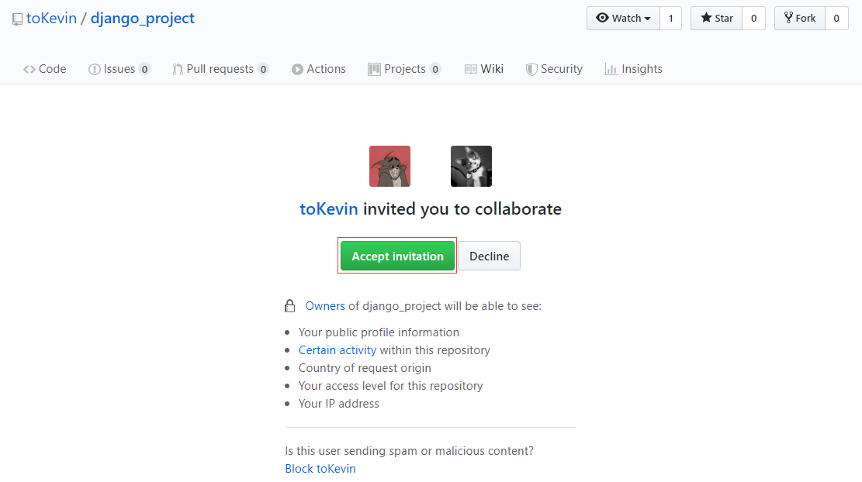Open the Security tab
Screen dimensions: 862x482
[554, 69]
